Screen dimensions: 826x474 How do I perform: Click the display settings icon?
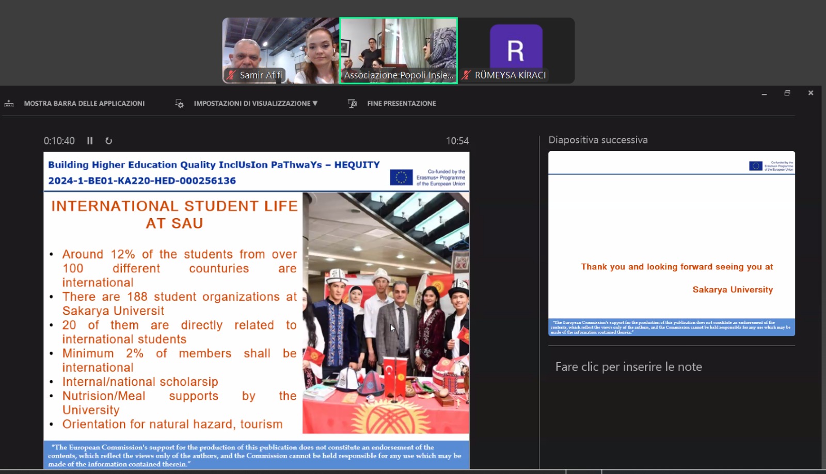click(x=179, y=104)
